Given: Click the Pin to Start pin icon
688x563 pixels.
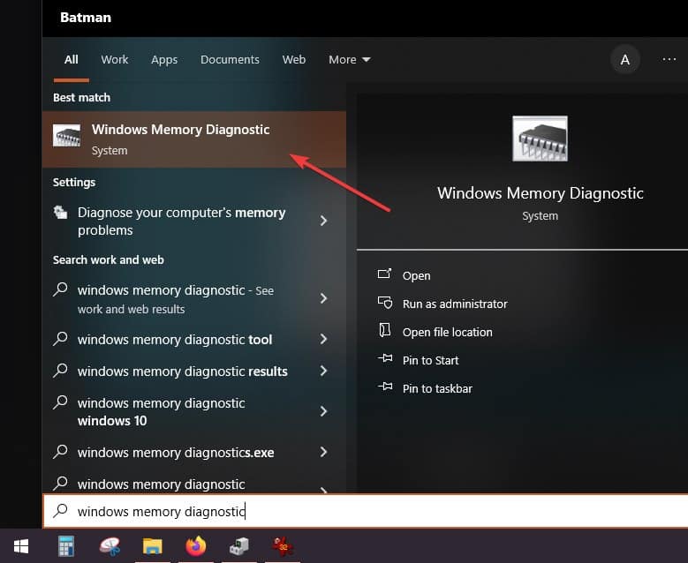Looking at the screenshot, I should click(385, 358).
